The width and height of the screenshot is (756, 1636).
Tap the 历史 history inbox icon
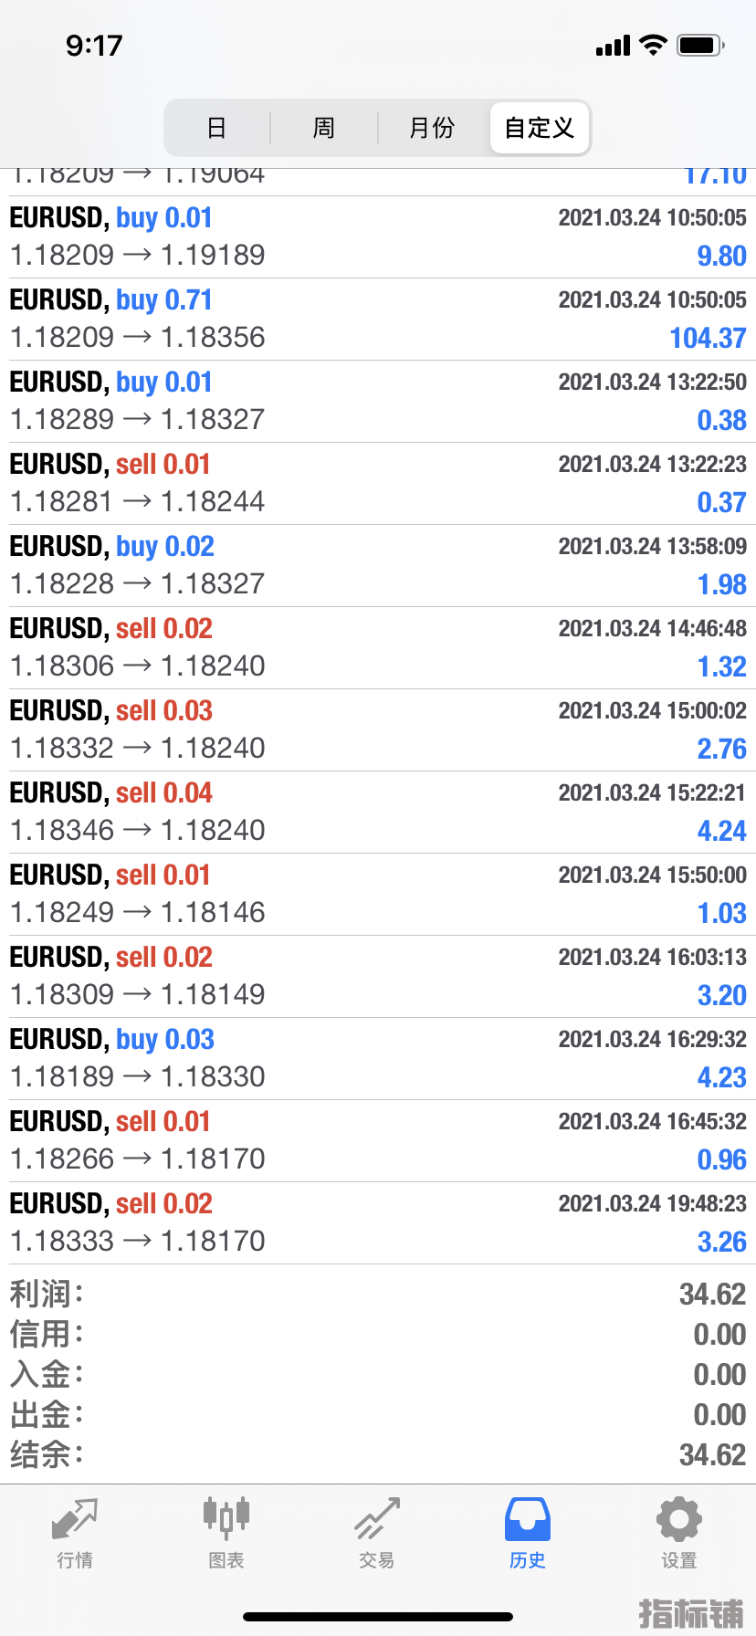[x=528, y=1519]
